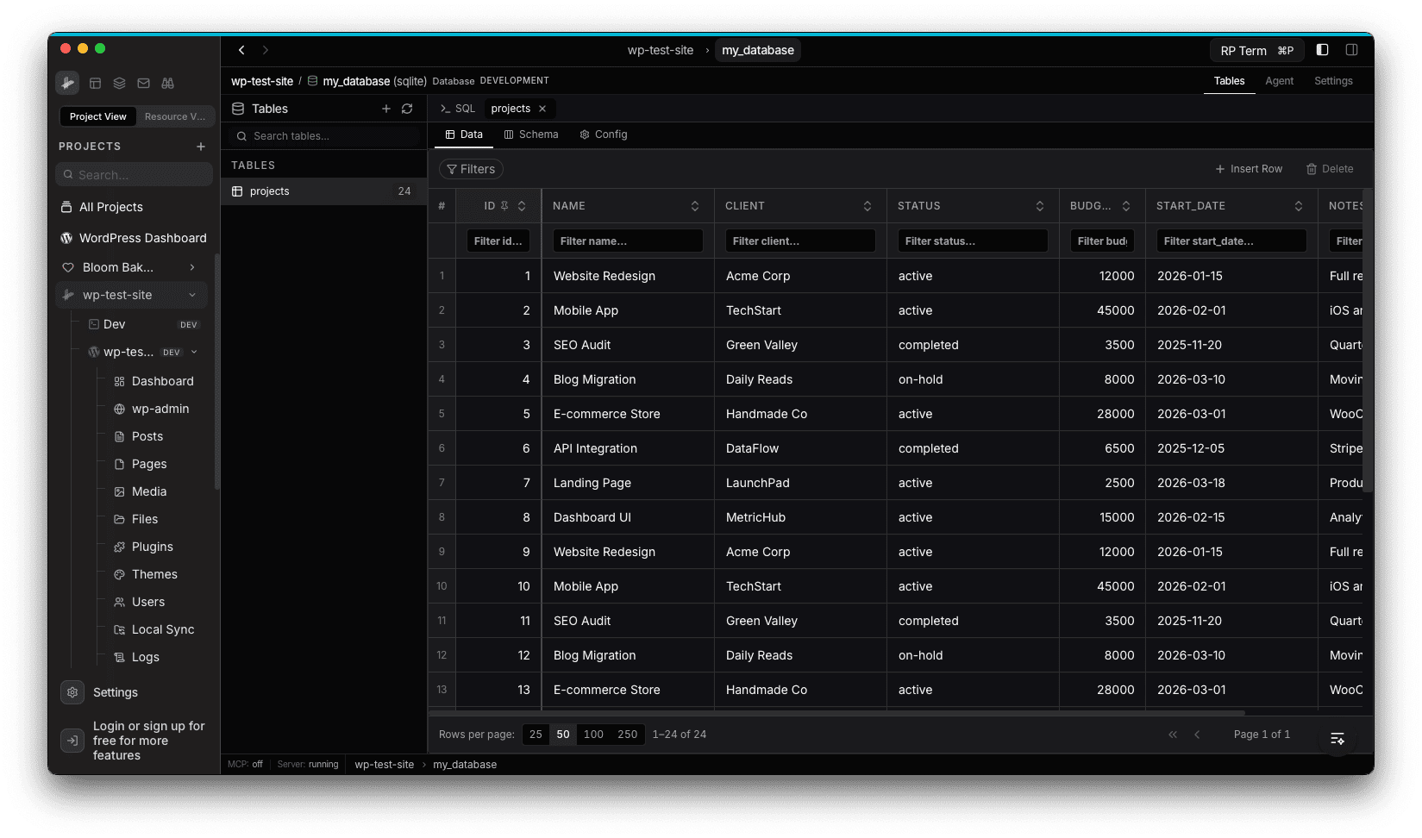Toggle the left sidebar panel icon
The image size is (1422, 838).
[x=1322, y=49]
